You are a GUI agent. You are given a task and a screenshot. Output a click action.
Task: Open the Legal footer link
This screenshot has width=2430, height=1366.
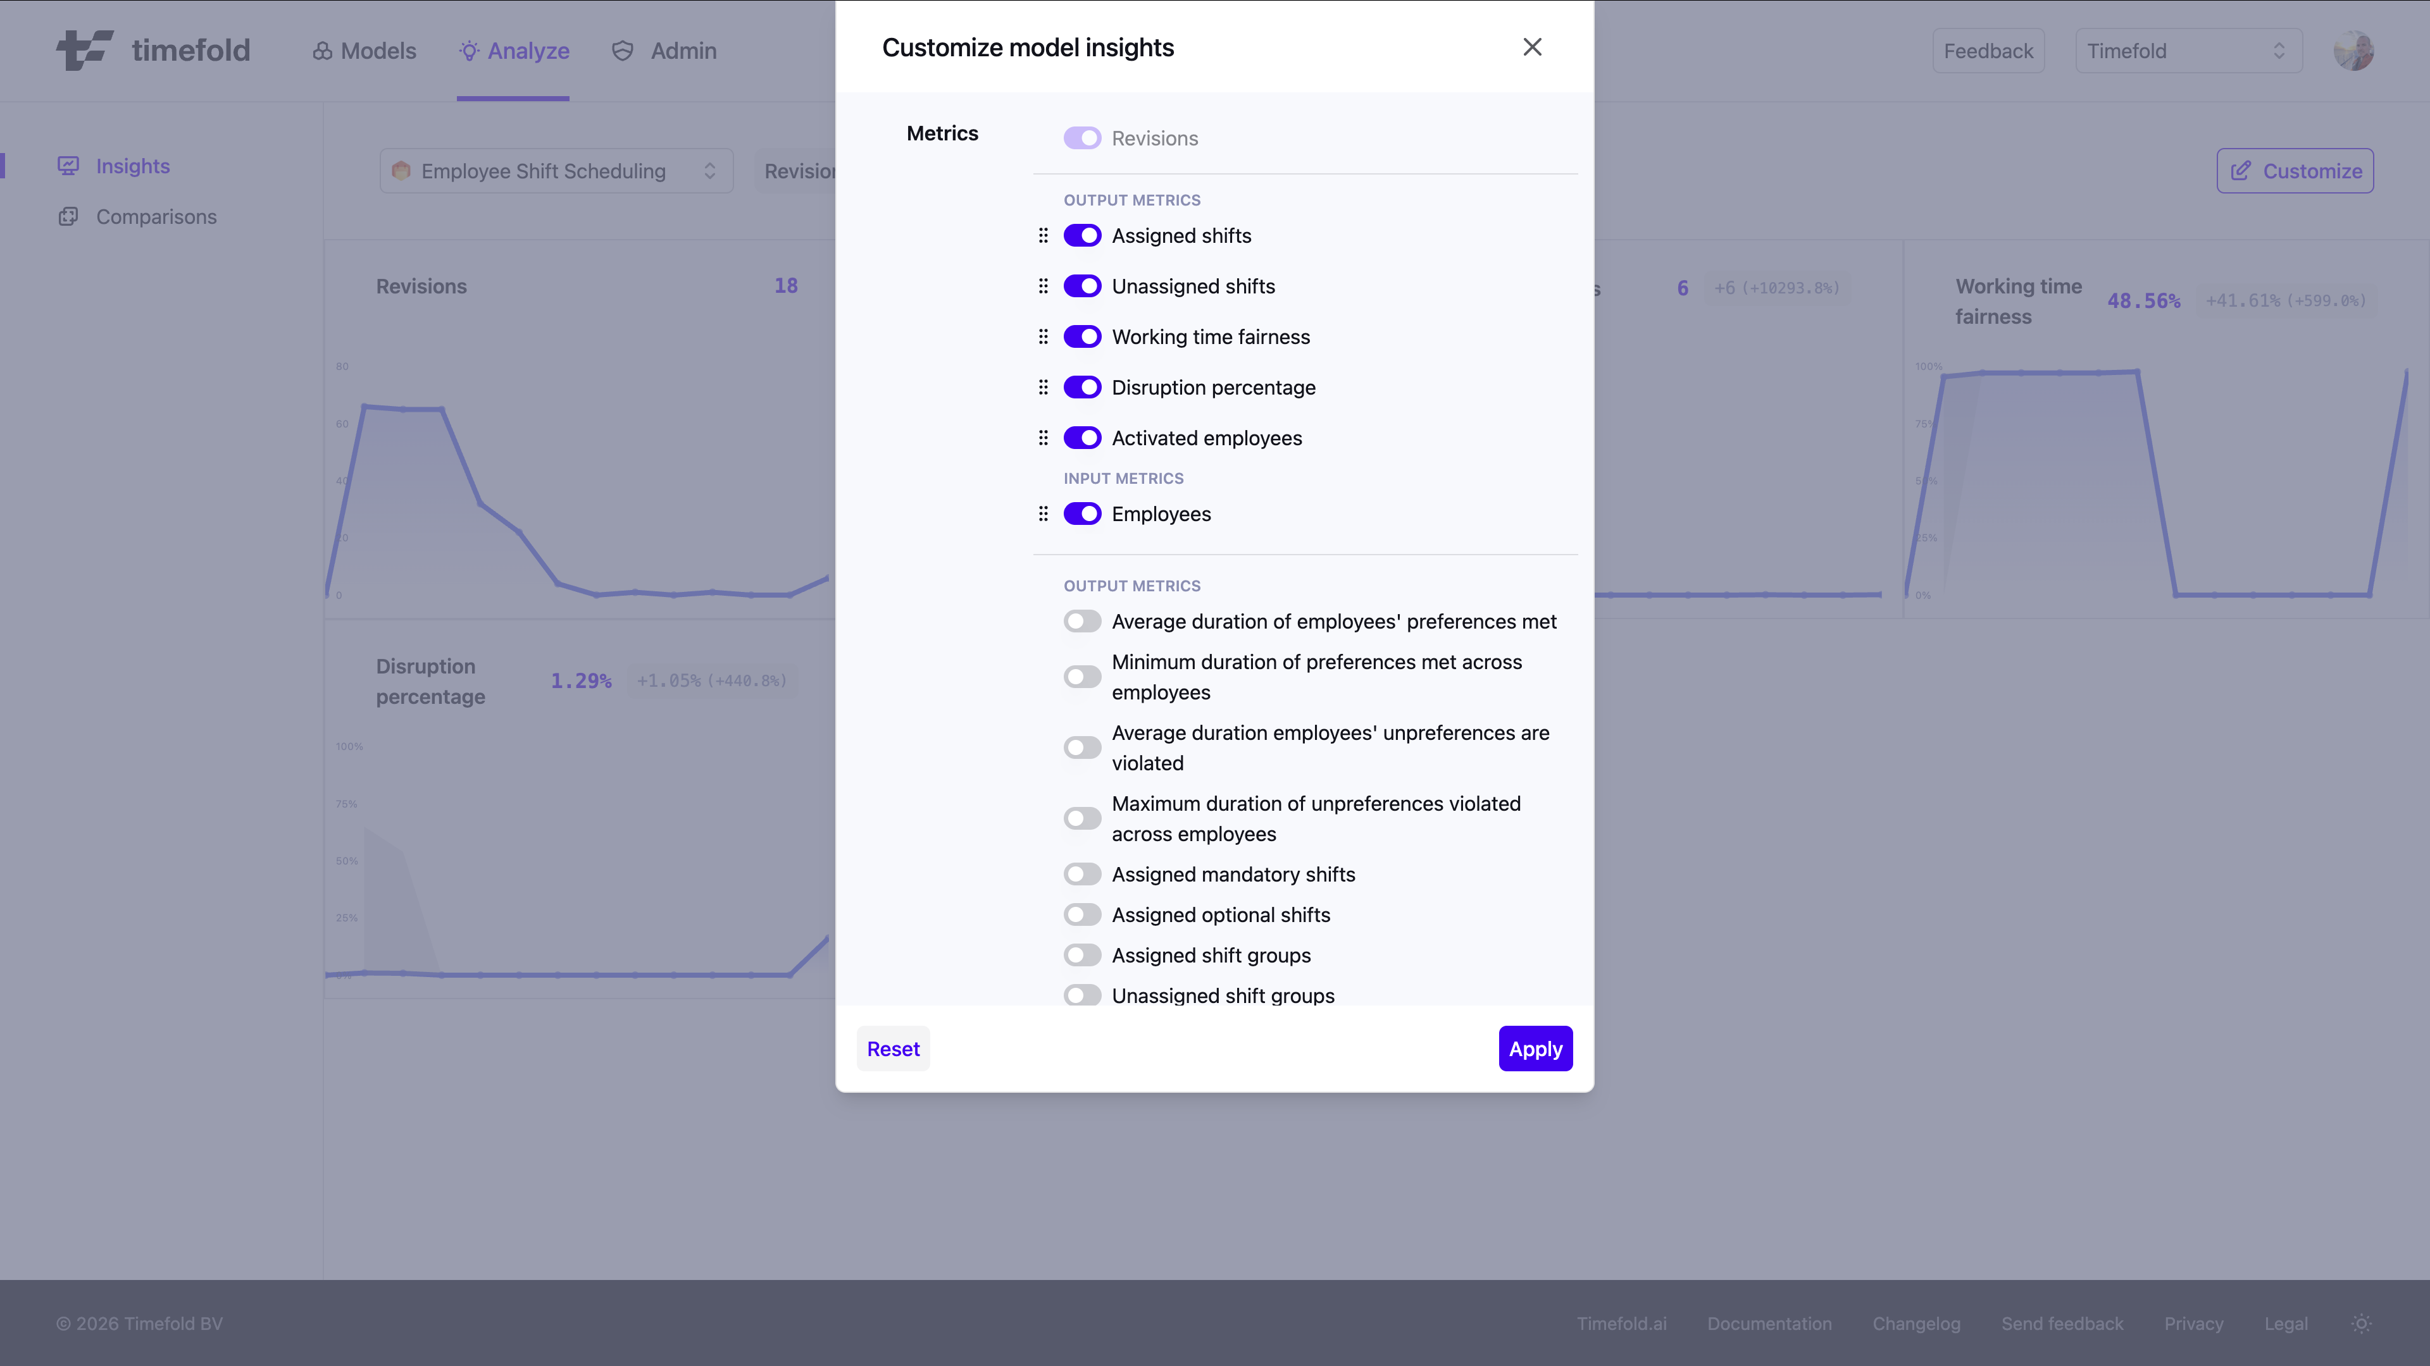(x=2286, y=1324)
